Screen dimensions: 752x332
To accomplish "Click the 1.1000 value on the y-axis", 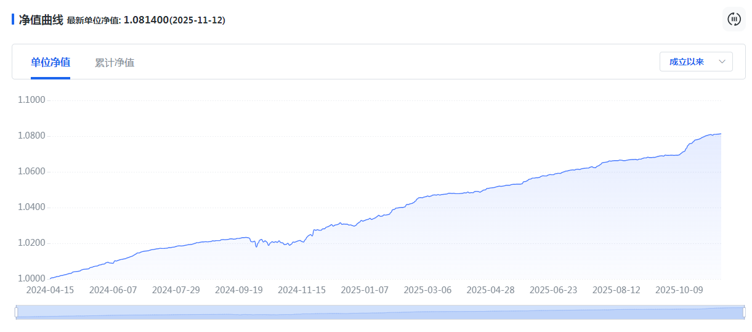I will (31, 100).
